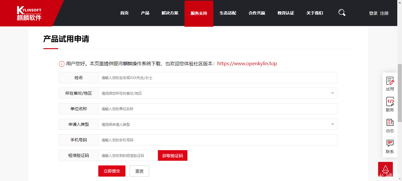The width and height of the screenshot is (402, 181).
Task: Open the search magnifier icon
Action: (342, 13)
